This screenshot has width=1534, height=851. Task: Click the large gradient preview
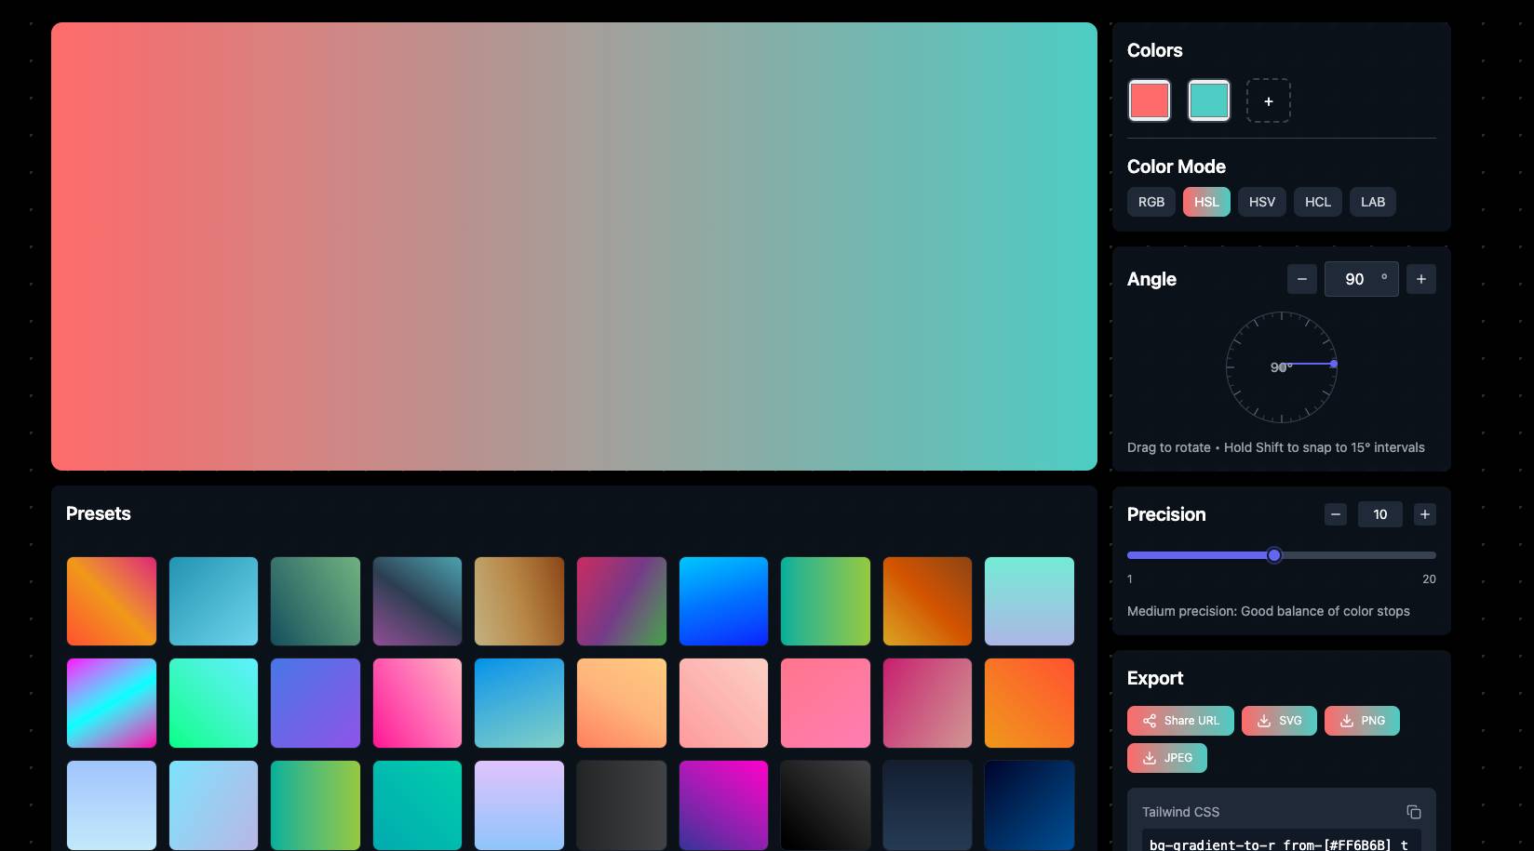(574, 246)
